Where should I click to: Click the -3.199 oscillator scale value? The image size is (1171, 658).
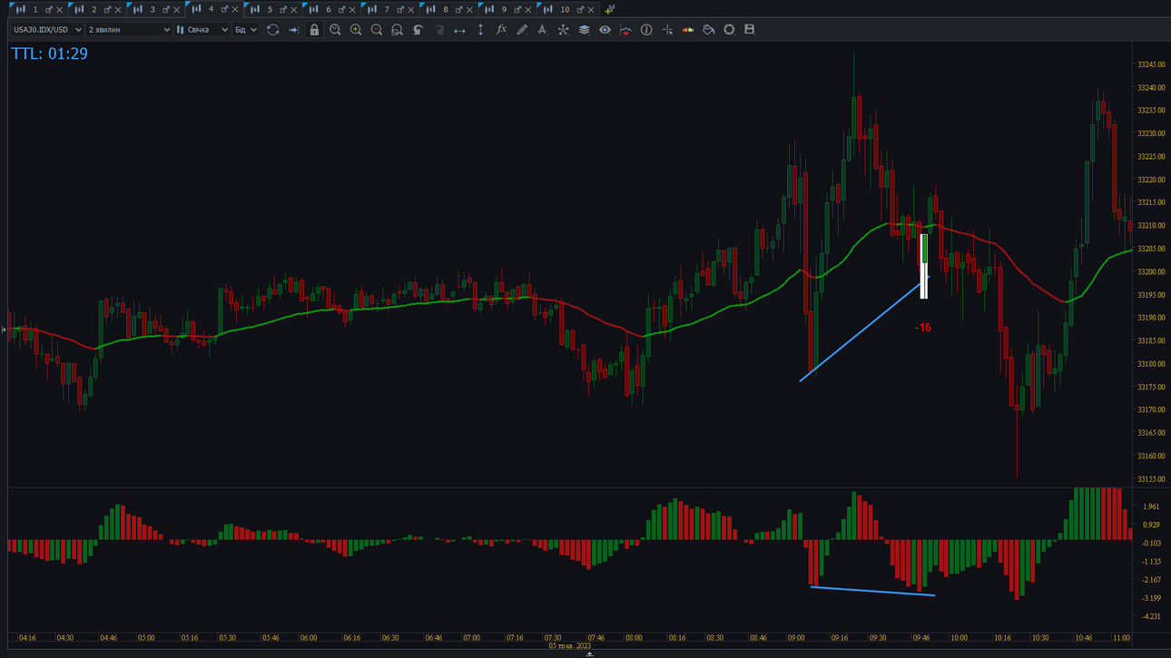(x=1151, y=598)
